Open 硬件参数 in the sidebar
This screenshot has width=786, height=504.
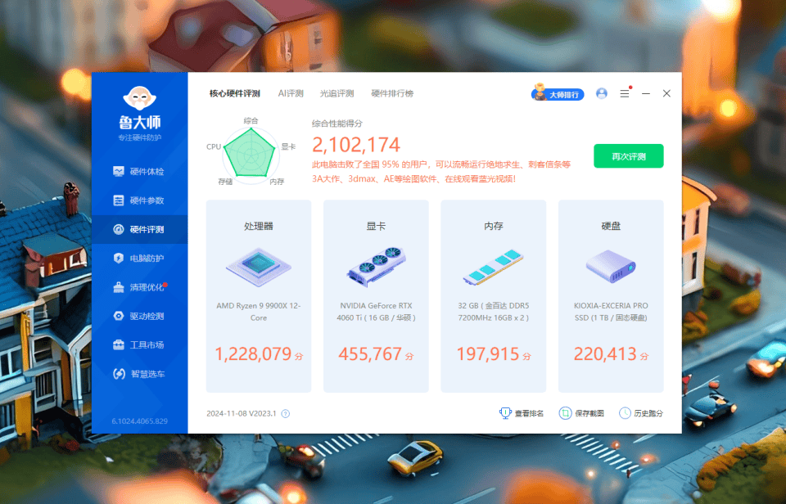[139, 200]
